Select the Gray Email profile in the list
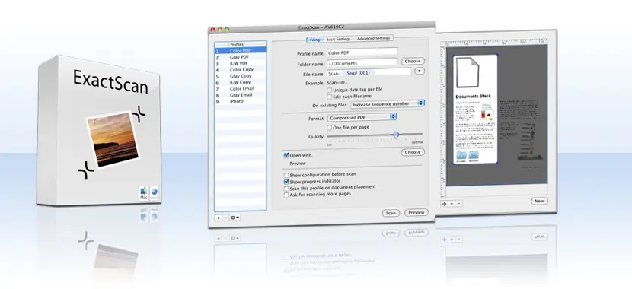The height and width of the screenshot is (289, 632). point(241,95)
